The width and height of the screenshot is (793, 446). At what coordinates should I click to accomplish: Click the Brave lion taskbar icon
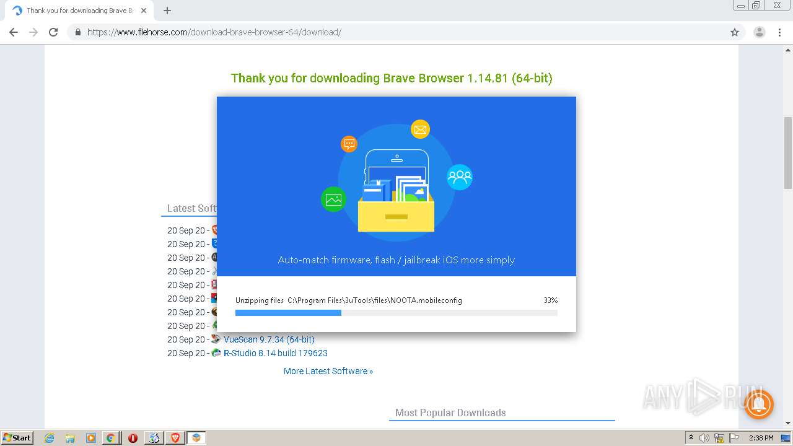pos(175,438)
